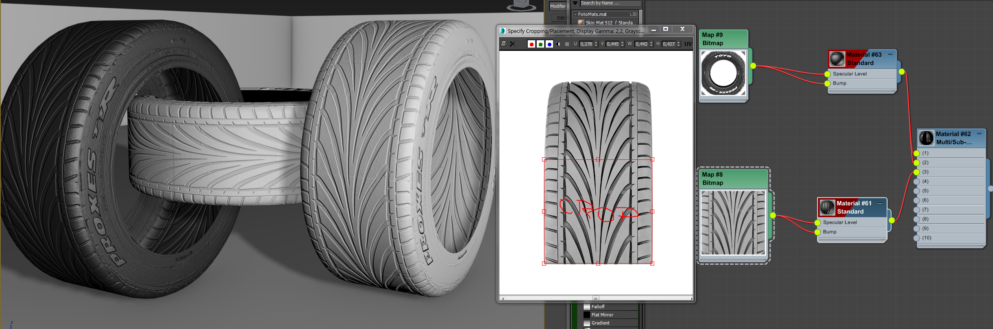Click the W width input field

pyautogui.click(x=641, y=44)
